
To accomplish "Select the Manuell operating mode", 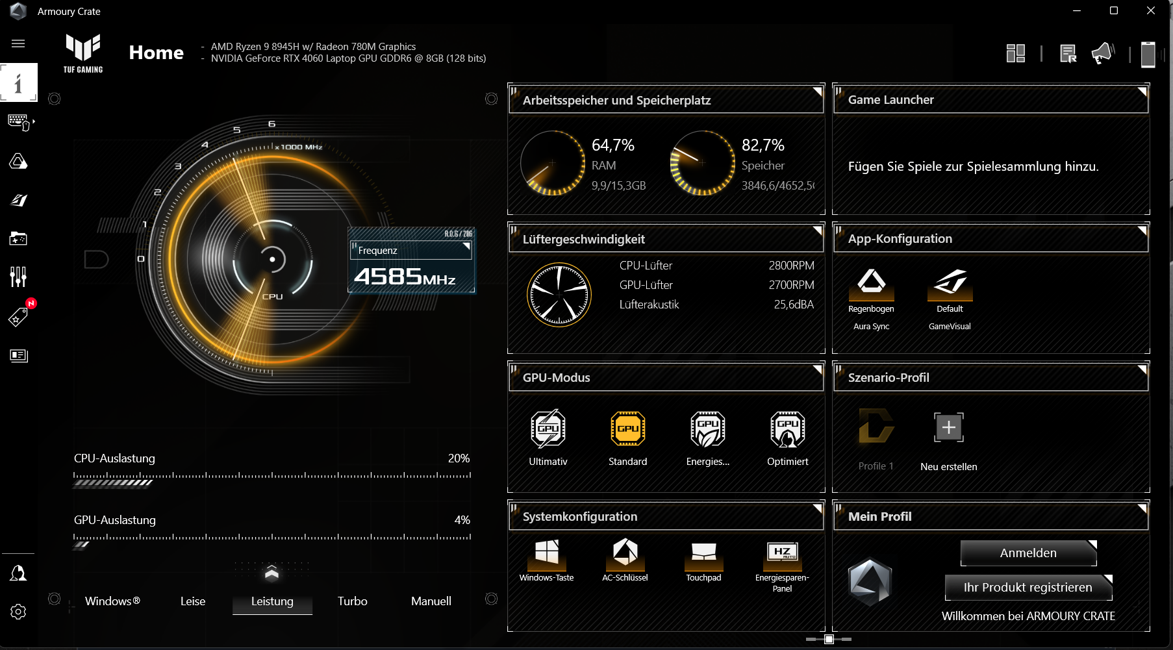I will coord(431,601).
